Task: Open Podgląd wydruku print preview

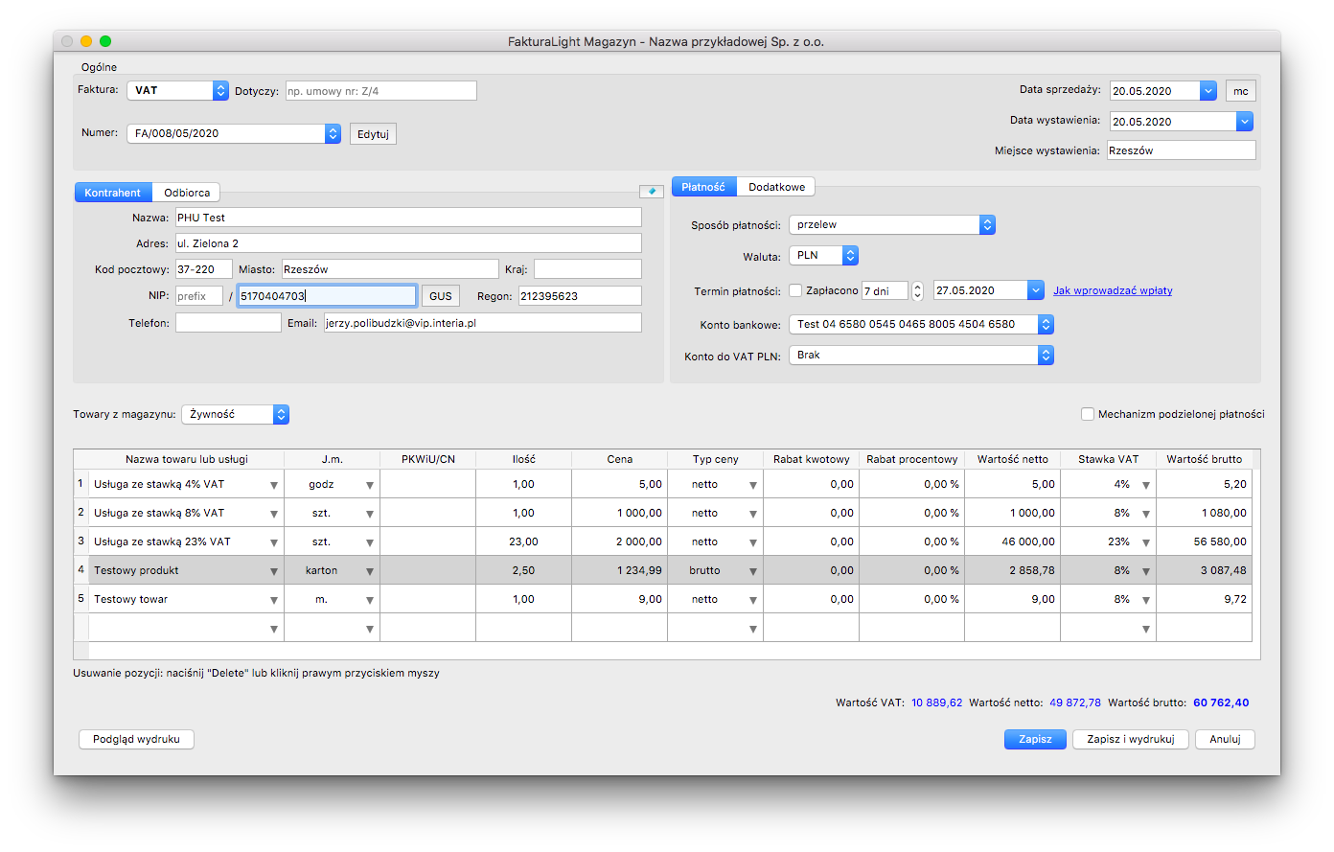Action: click(x=136, y=739)
